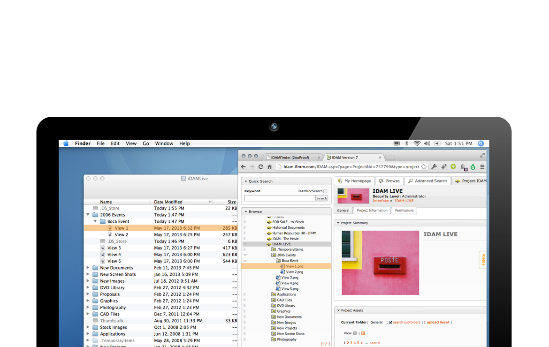549x347 pixels.
Task: Click the IDAM LIVE breadcrumb link
Action: 404,201
